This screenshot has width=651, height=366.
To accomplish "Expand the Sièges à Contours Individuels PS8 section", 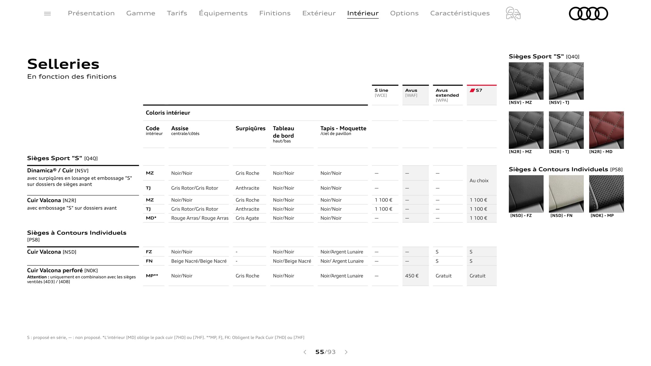I will [77, 236].
